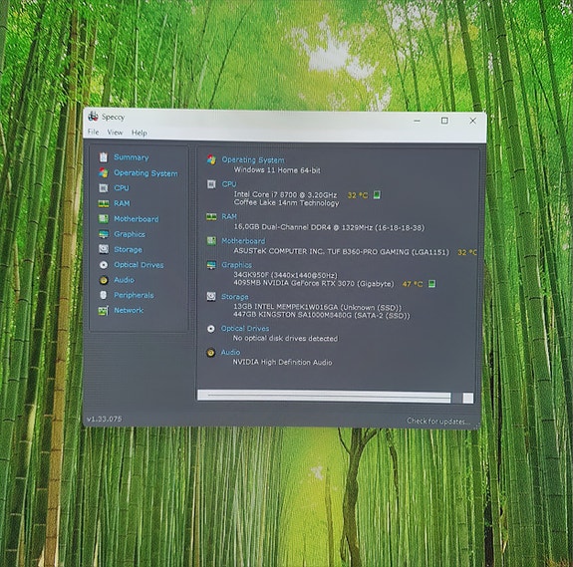Open the Help menu
The image size is (573, 567).
pos(140,133)
